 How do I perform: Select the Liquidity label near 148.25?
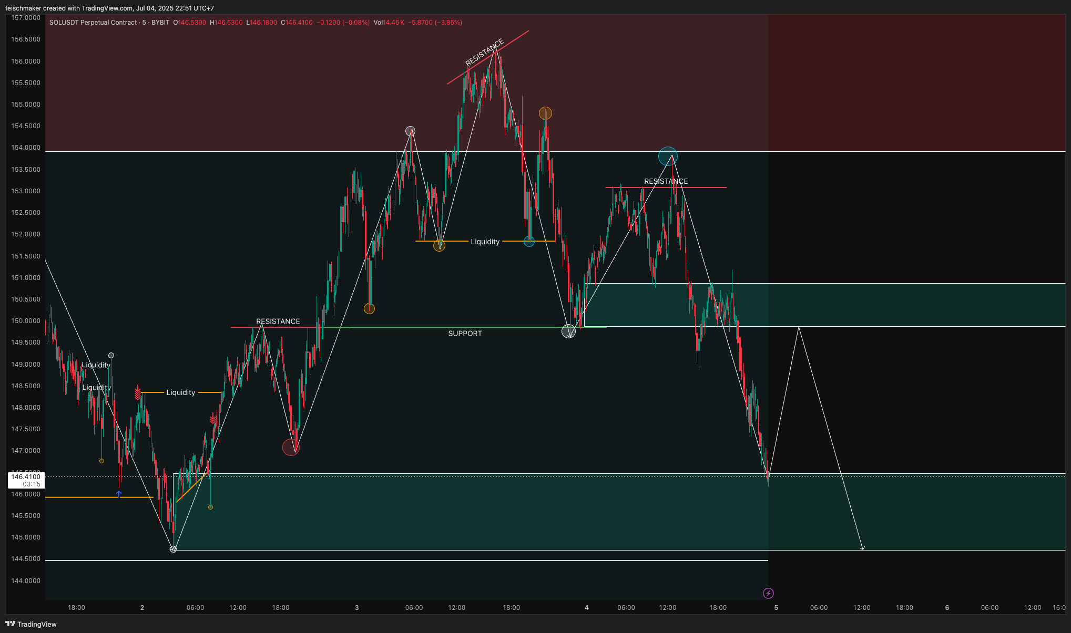180,392
